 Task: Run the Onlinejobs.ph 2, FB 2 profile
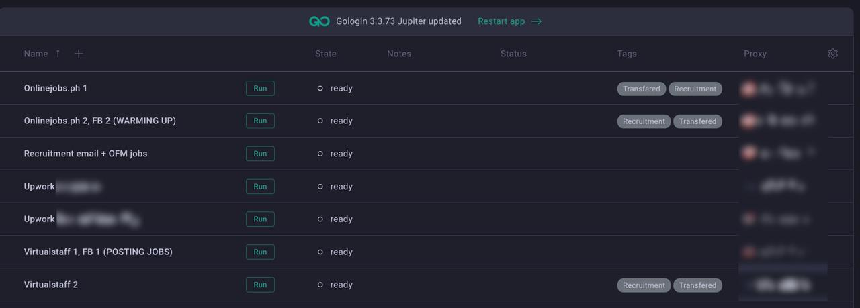(260, 121)
